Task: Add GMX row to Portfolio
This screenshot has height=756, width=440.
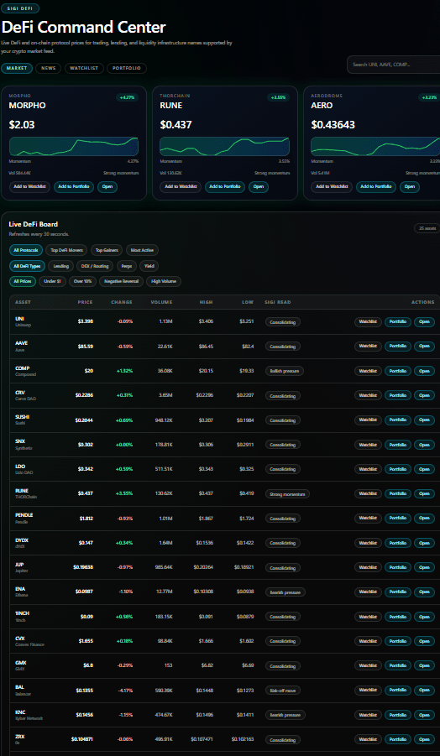Action: click(398, 666)
